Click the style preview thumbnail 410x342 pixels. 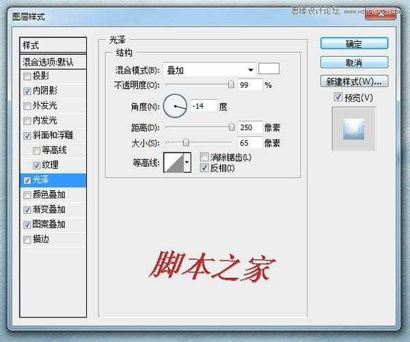pyautogui.click(x=353, y=129)
